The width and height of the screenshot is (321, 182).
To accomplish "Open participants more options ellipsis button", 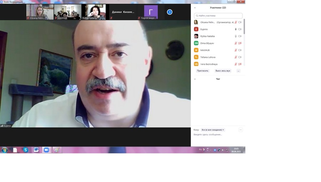I will click(x=238, y=71).
